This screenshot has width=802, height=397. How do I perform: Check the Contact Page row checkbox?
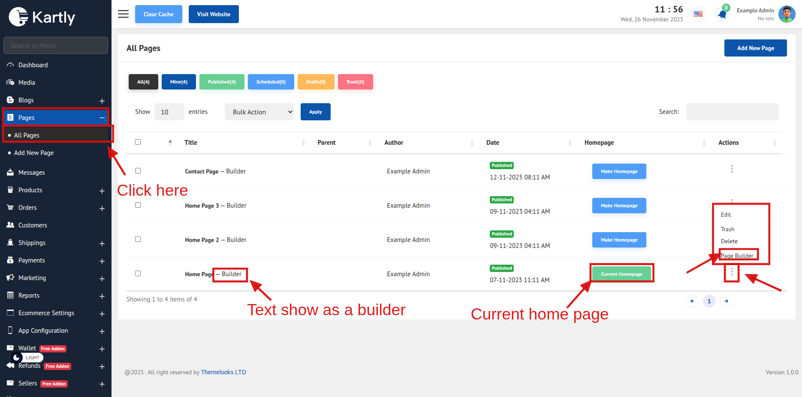point(138,171)
